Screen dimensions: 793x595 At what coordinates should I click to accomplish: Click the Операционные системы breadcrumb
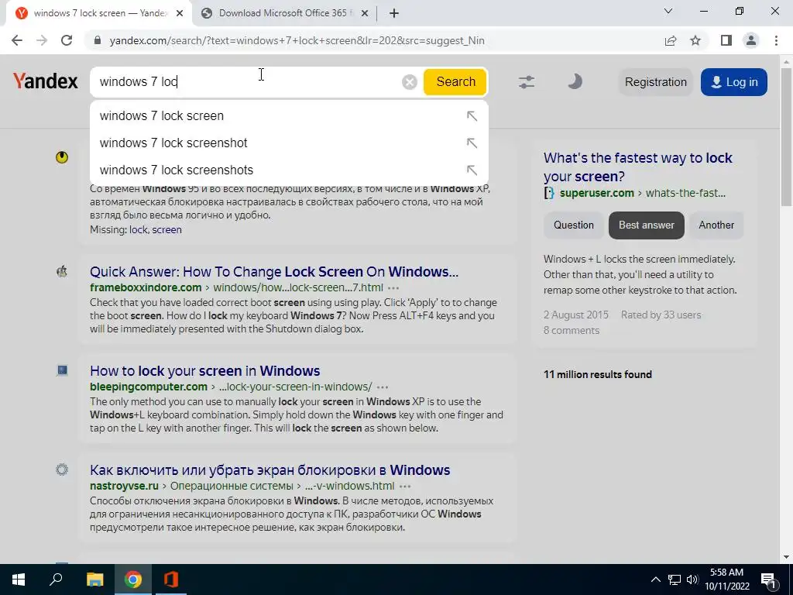[232, 486]
